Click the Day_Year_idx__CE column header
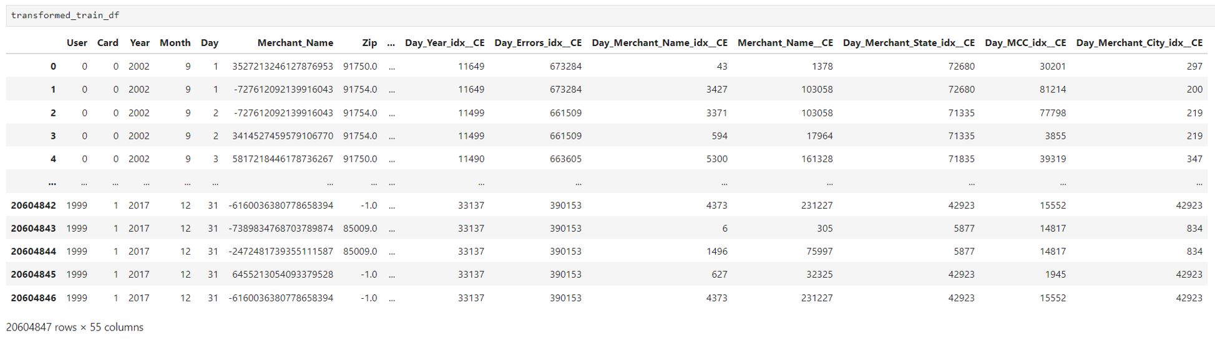Viewport: 1215px width, 348px height. pos(444,43)
